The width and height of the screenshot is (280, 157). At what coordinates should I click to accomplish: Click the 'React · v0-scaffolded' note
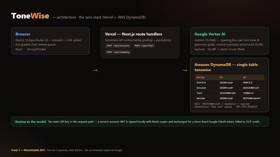point(31,49)
